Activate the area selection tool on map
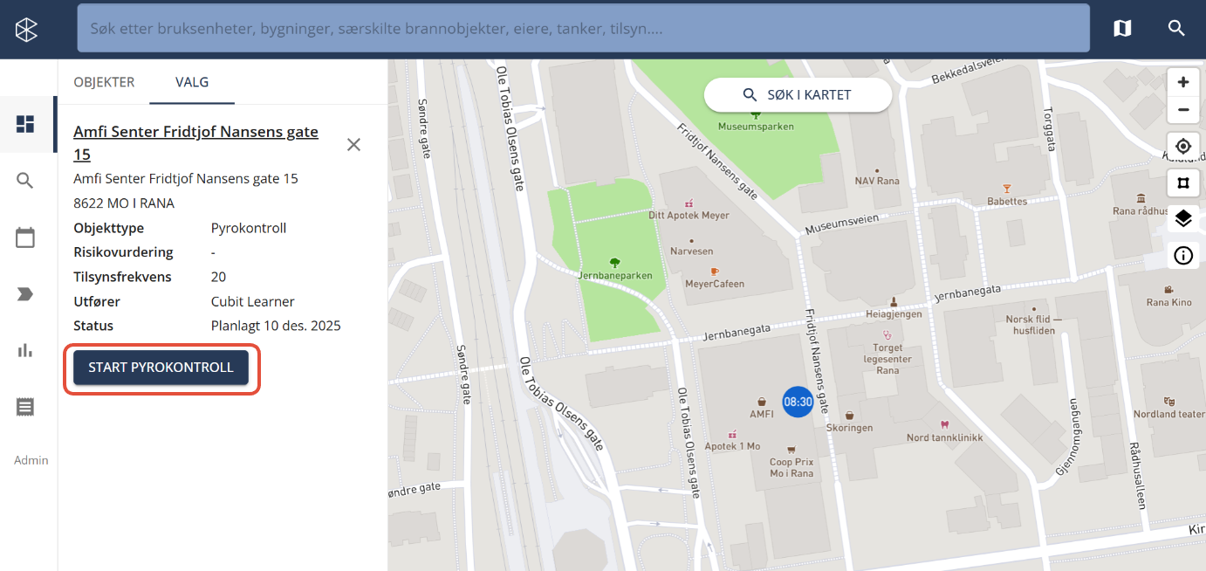Image resolution: width=1206 pixels, height=571 pixels. point(1183,182)
